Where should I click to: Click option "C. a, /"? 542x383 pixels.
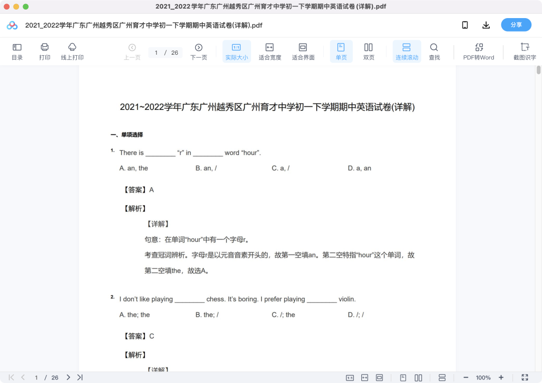tap(281, 168)
